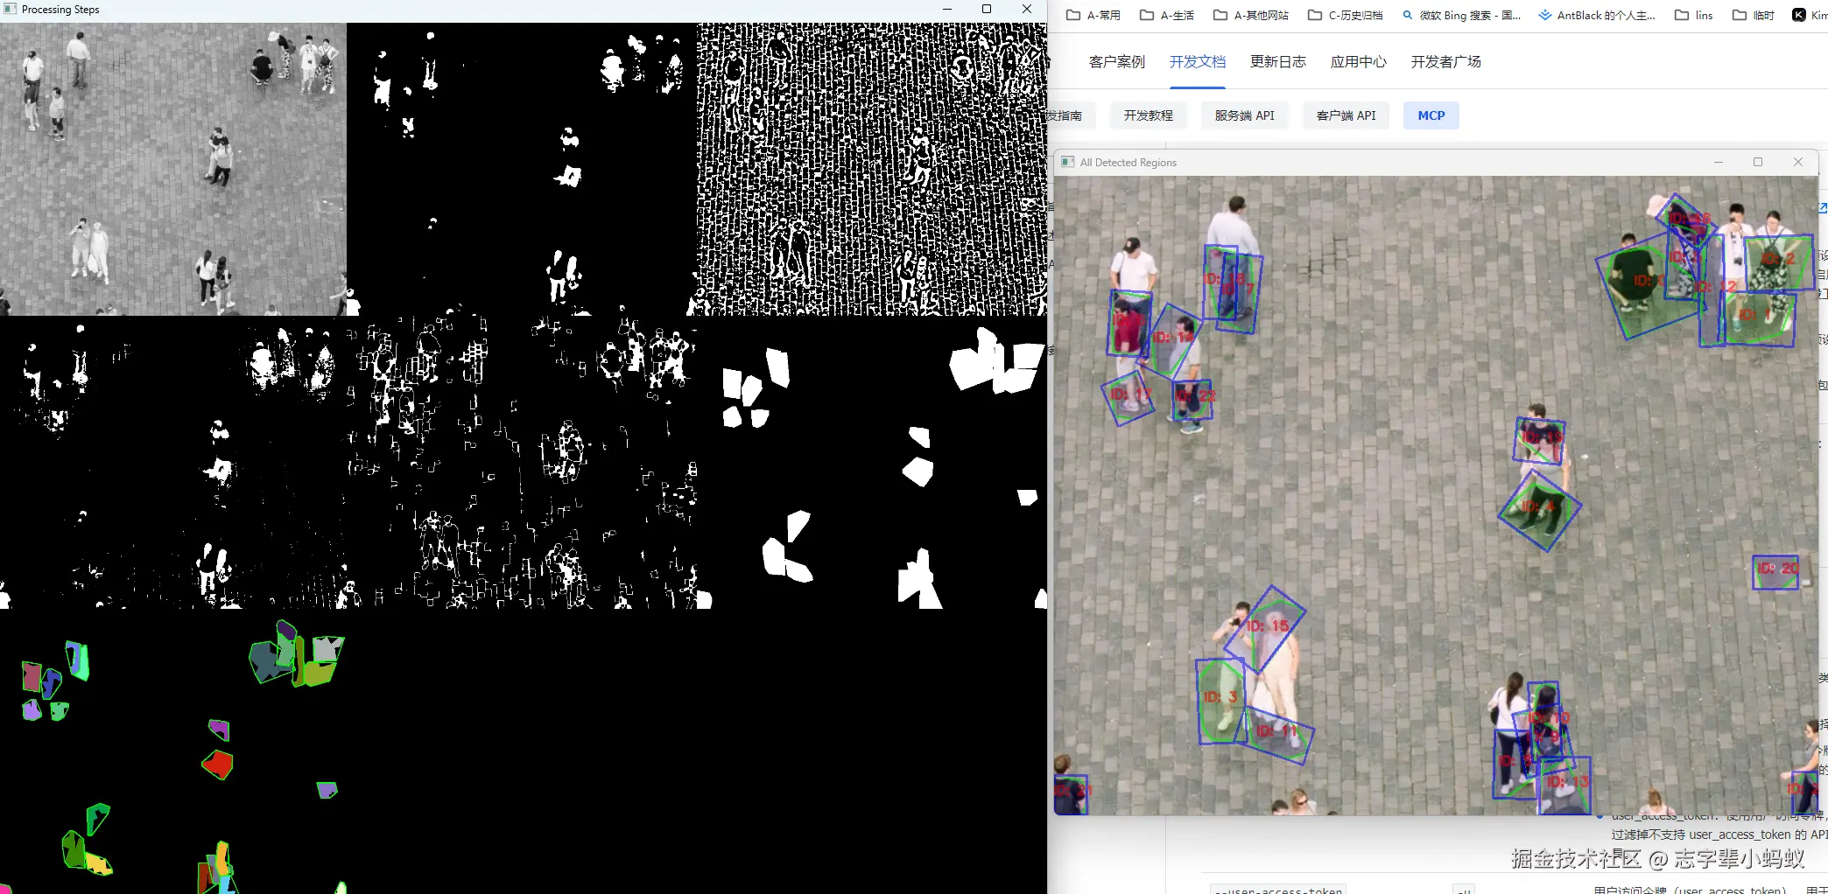This screenshot has width=1828, height=894.
Task: Select 开发文档 in the site navigation
Action: [x=1198, y=62]
